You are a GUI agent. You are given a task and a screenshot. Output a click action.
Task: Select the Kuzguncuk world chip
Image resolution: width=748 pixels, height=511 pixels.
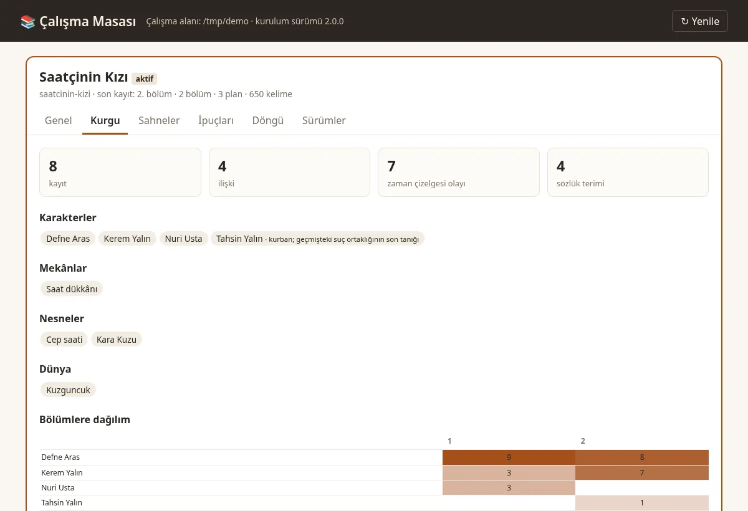(x=69, y=390)
